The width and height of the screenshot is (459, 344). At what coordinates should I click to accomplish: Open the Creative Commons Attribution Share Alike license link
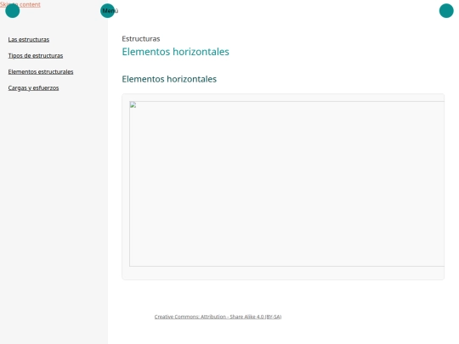tap(218, 317)
